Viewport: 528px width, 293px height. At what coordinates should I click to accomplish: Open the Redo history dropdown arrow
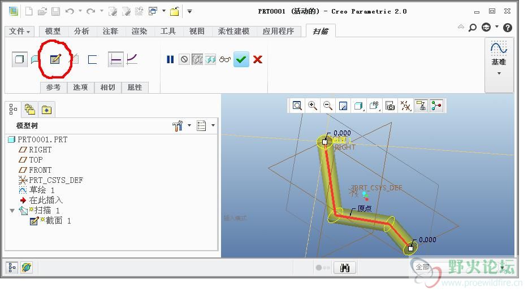101,11
